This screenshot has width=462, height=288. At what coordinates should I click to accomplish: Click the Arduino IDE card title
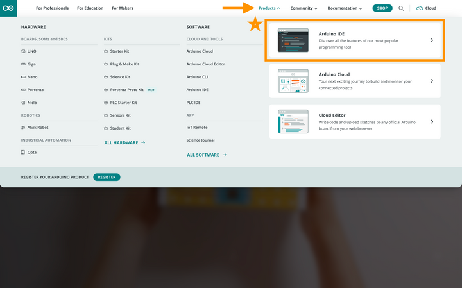332,34
